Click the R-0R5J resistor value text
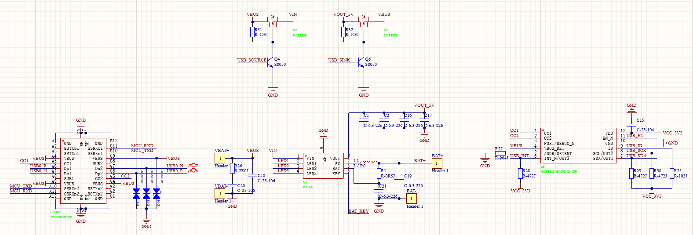 pyautogui.click(x=388, y=176)
